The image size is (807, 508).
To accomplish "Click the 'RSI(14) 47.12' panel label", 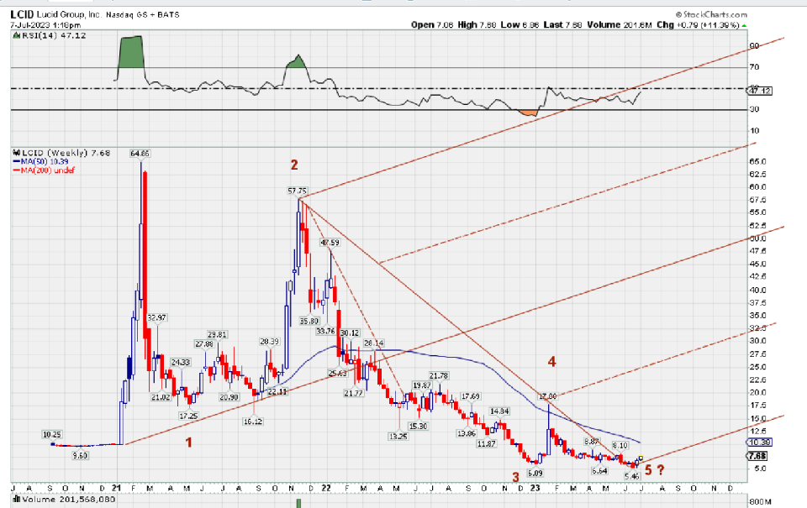I will coord(54,35).
